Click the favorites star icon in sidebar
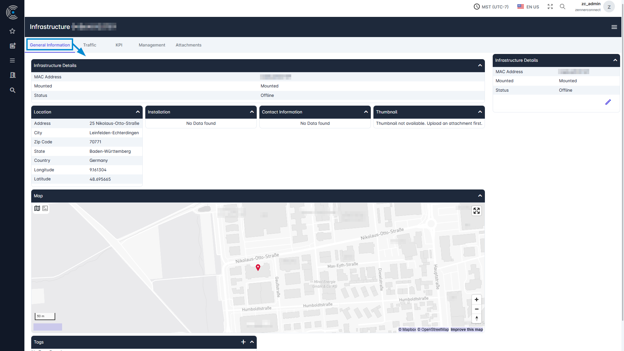624x351 pixels. pyautogui.click(x=12, y=31)
